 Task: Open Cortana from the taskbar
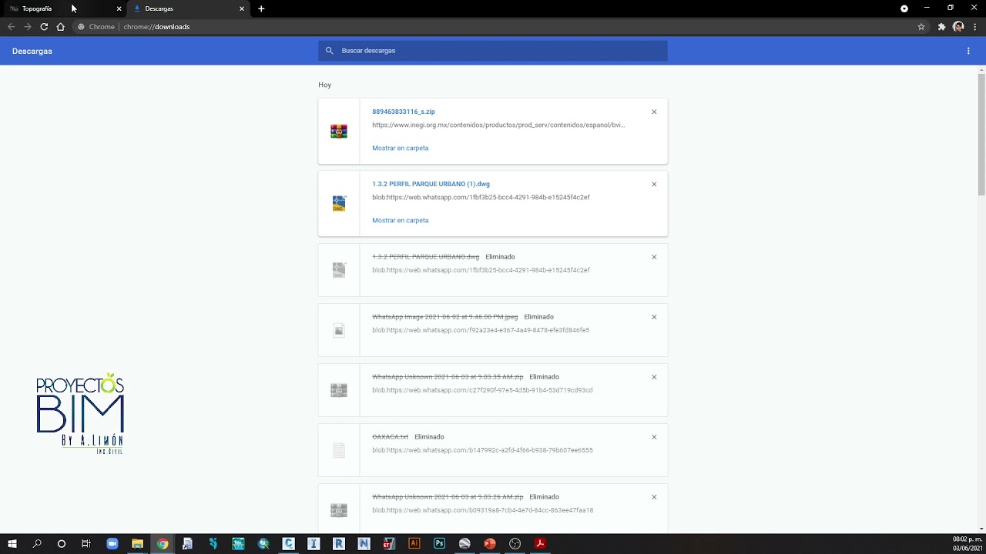62,543
